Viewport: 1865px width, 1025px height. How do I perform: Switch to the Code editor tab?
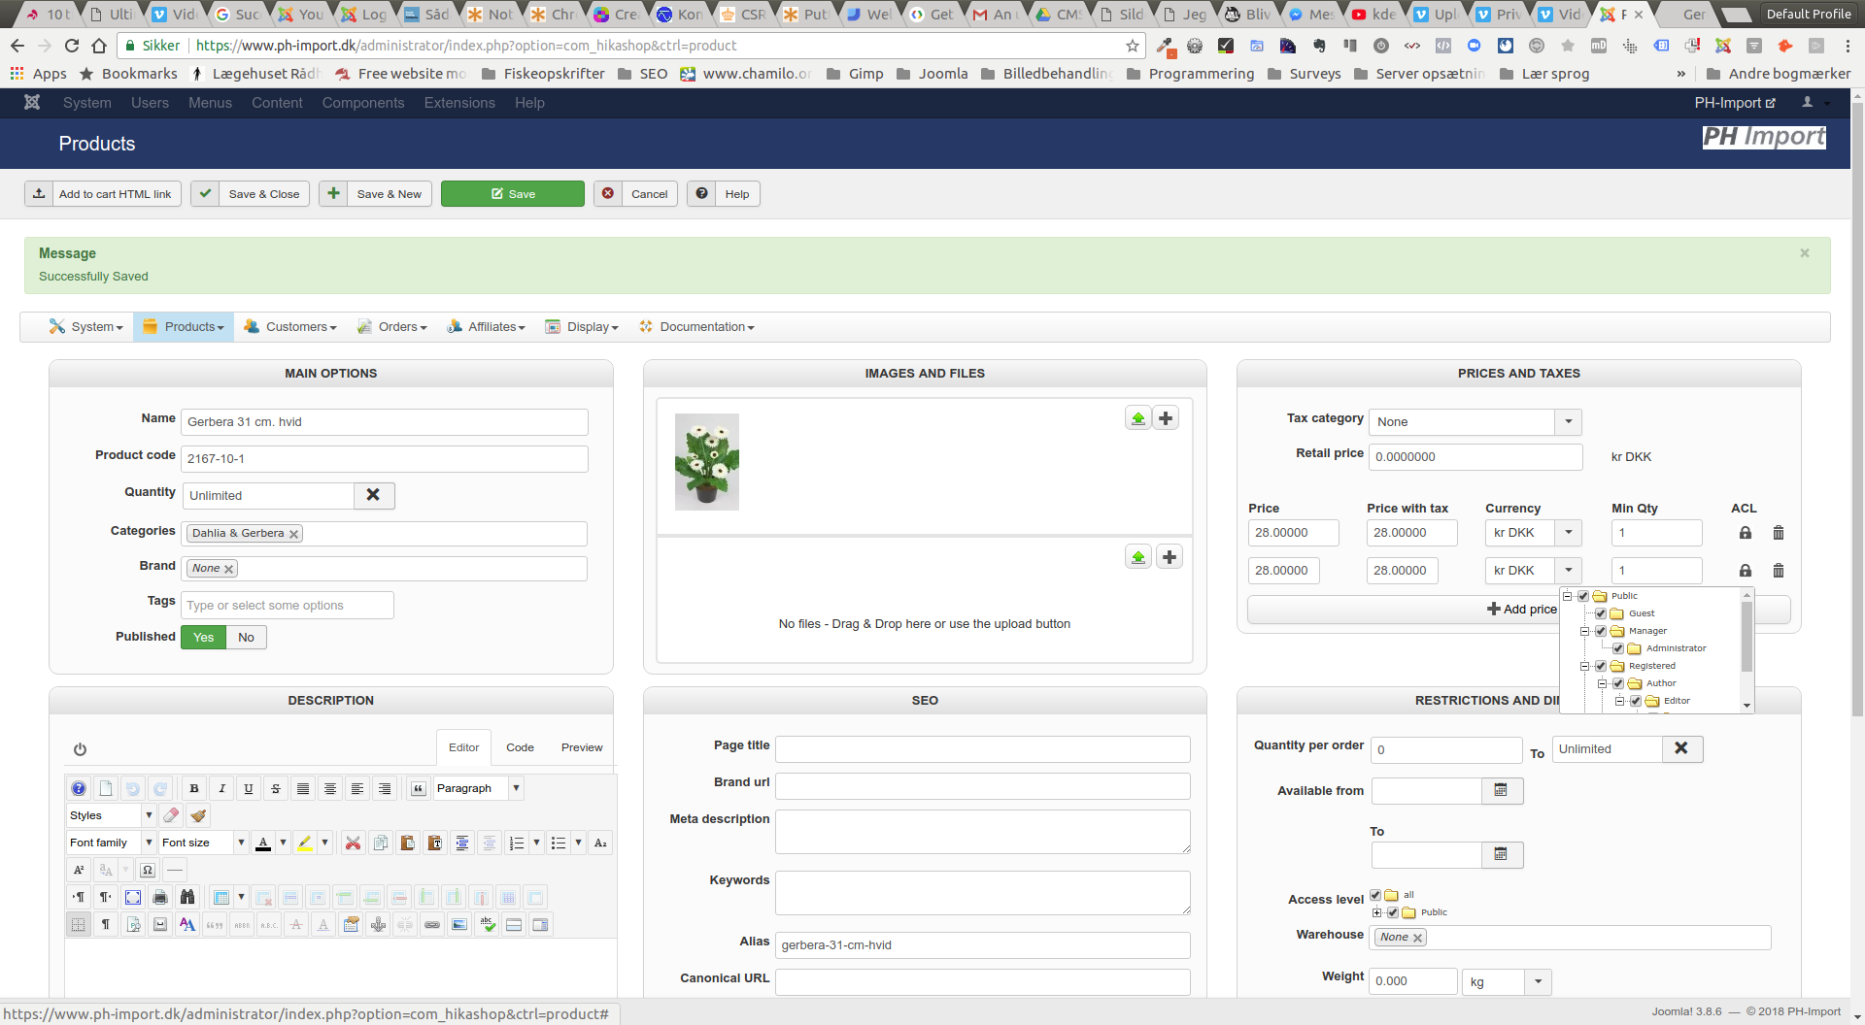tap(520, 747)
